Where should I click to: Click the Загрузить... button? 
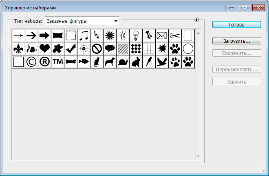click(236, 41)
